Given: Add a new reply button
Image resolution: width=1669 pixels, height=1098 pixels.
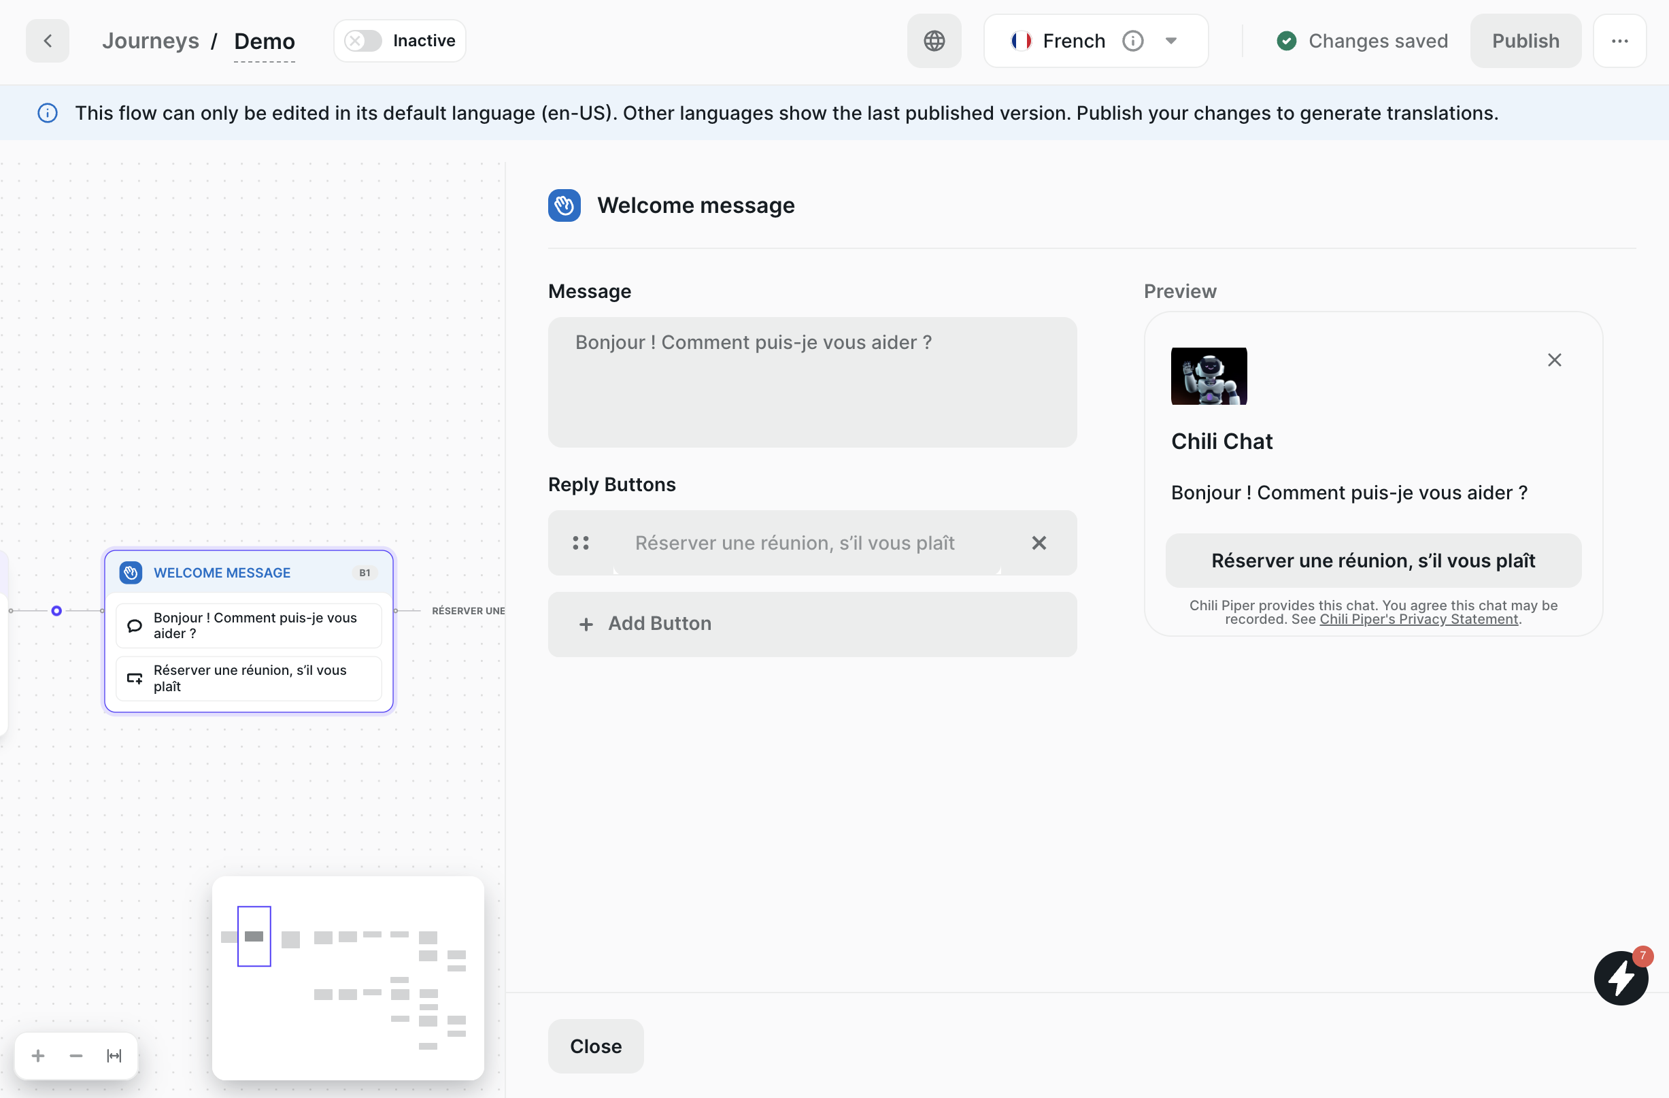Looking at the screenshot, I should [811, 624].
